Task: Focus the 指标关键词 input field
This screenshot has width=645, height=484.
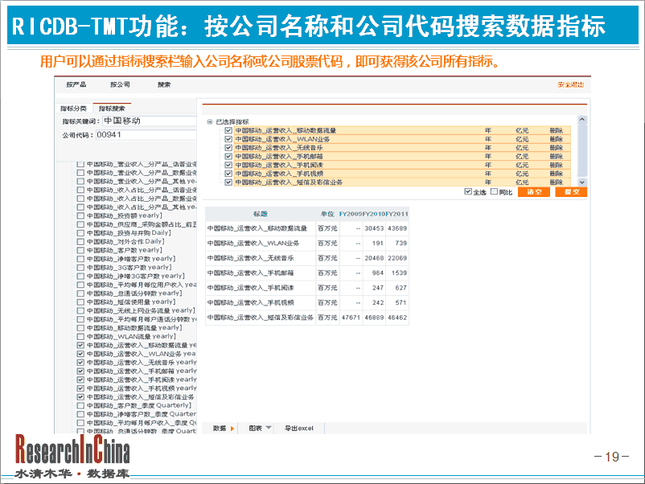Action: click(150, 121)
